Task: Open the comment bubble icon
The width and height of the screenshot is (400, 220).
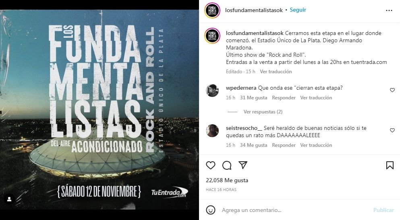Action: click(x=227, y=165)
